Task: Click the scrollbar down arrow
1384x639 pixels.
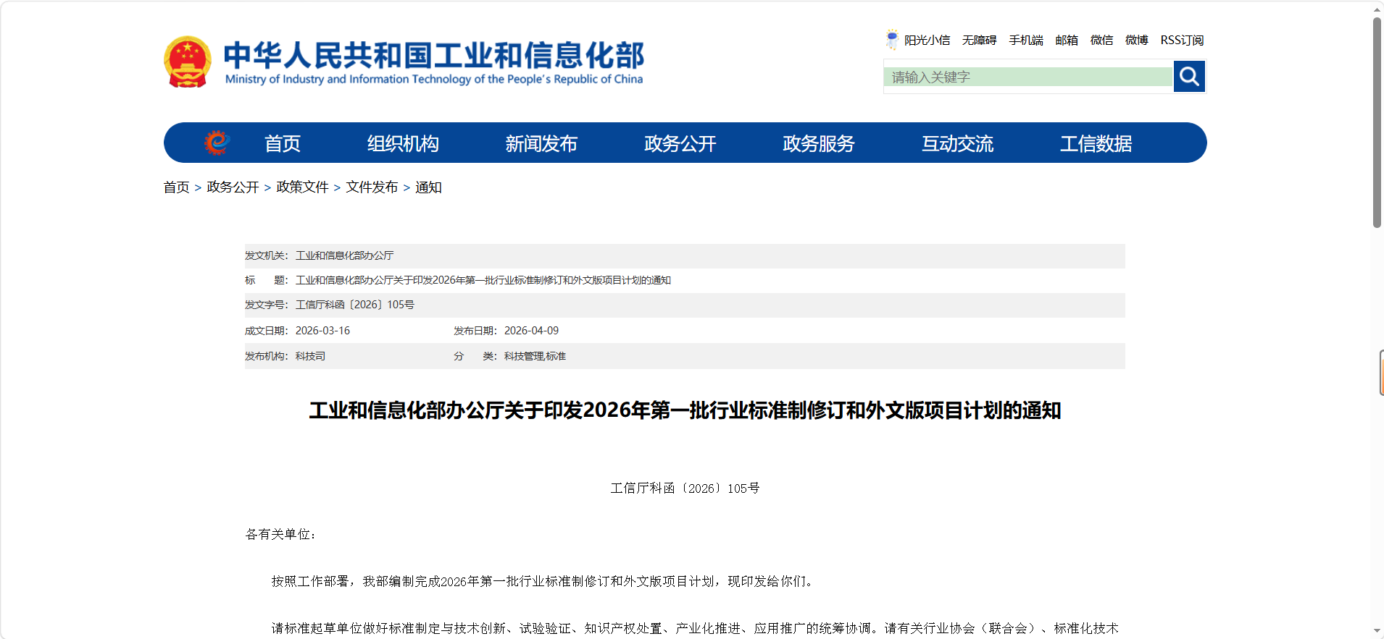Action: (1377, 631)
